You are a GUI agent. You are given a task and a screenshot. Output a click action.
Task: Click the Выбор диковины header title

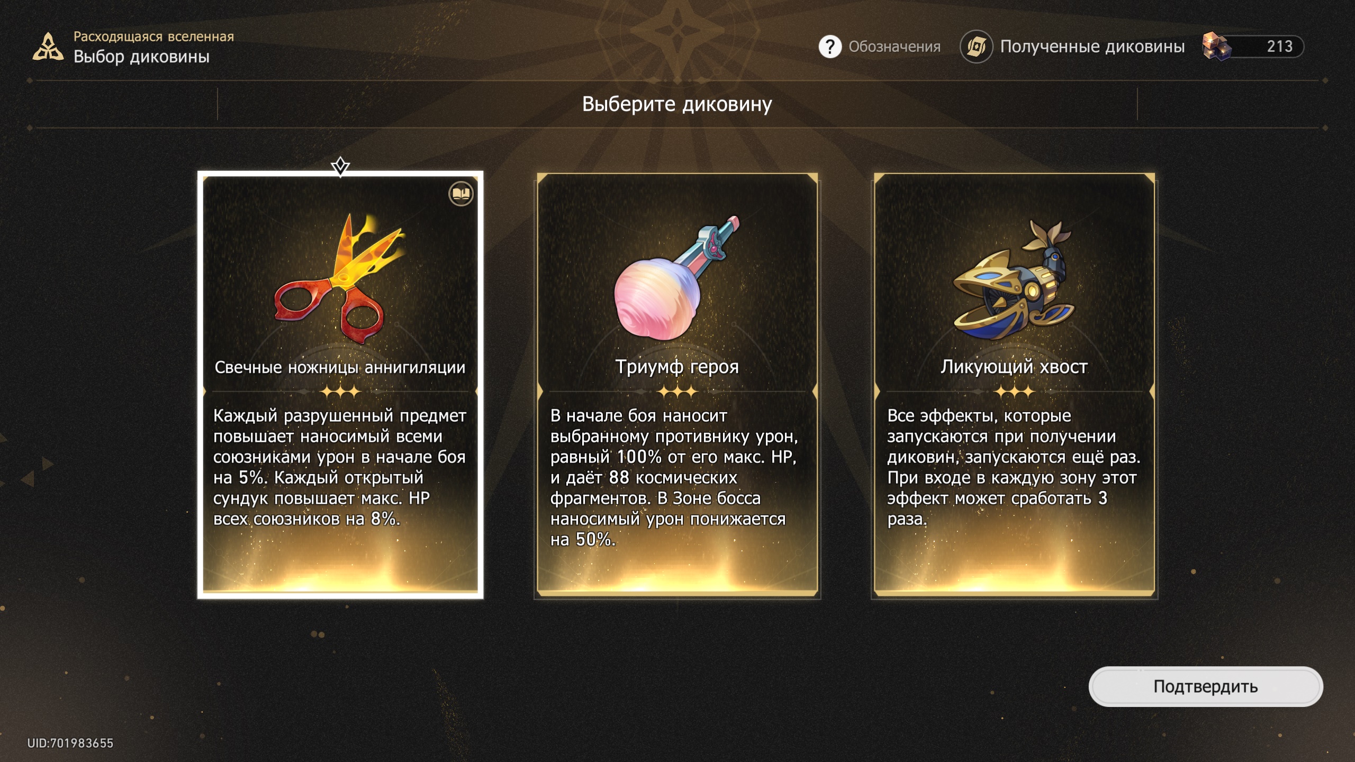[141, 57]
